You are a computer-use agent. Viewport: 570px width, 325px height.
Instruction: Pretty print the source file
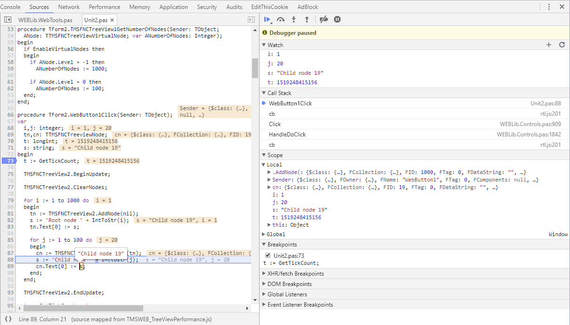coord(8,319)
